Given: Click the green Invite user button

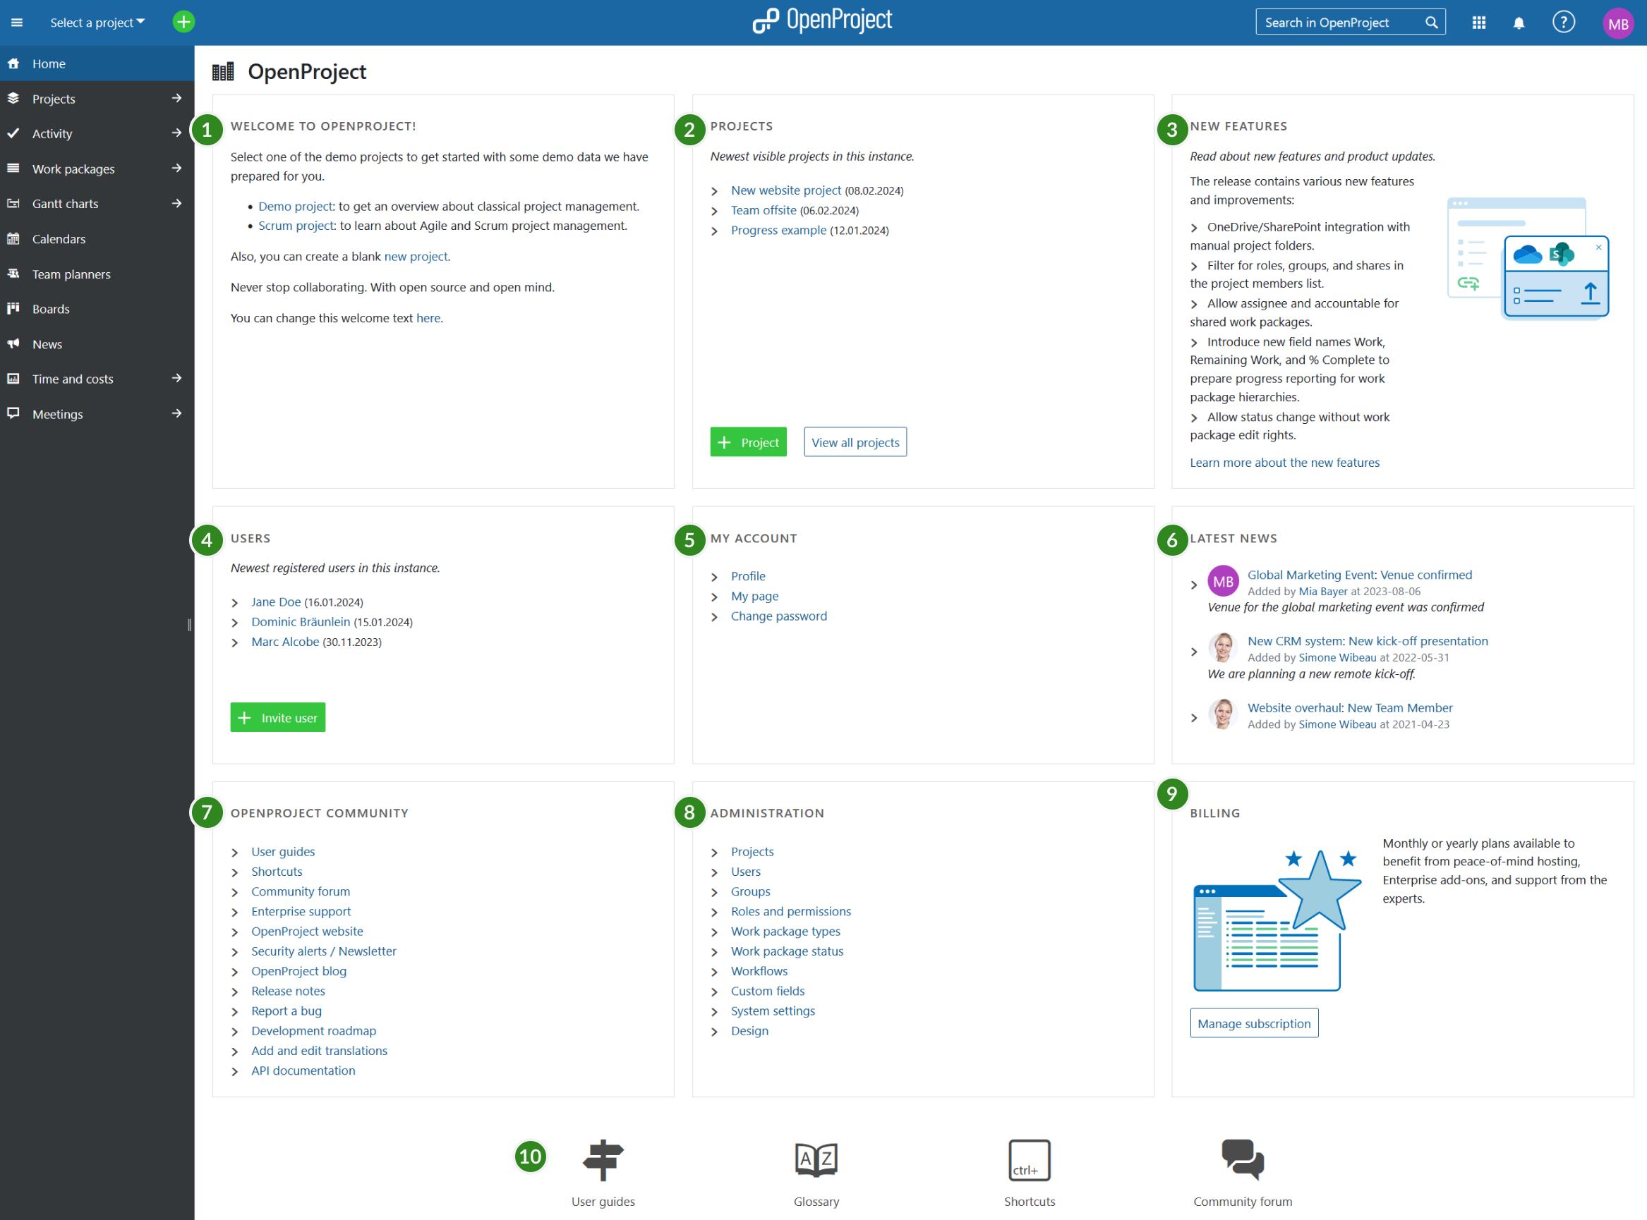Looking at the screenshot, I should pyautogui.click(x=278, y=717).
